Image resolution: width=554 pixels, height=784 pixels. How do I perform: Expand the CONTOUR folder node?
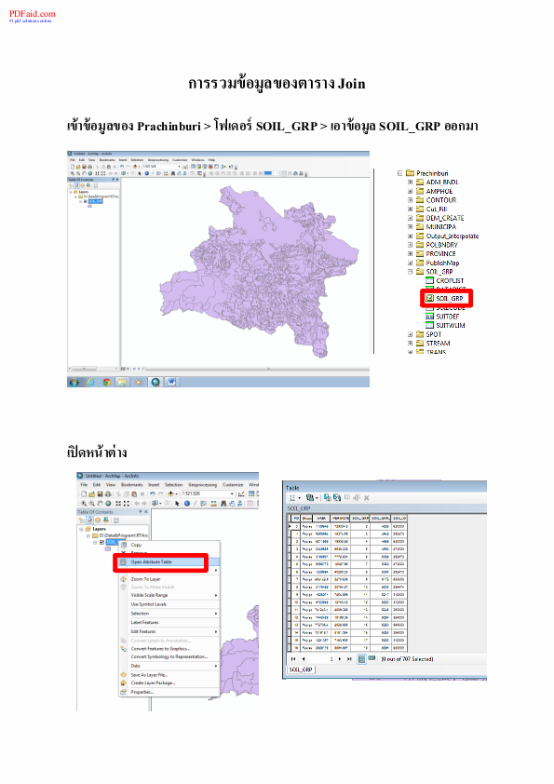tap(410, 200)
